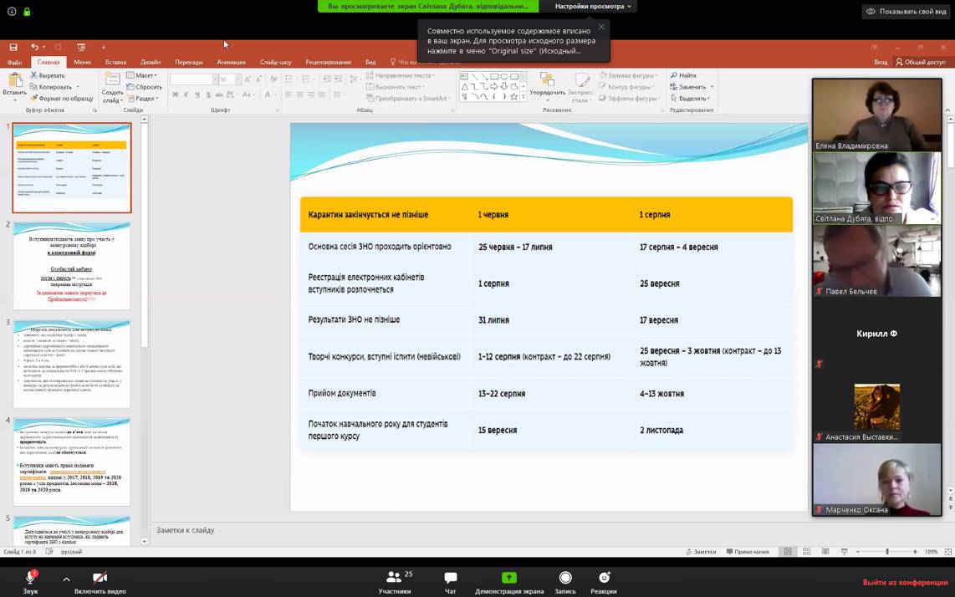Open the Zoom Chat panel
Viewport: 955px width, 597px height.
[x=450, y=581]
